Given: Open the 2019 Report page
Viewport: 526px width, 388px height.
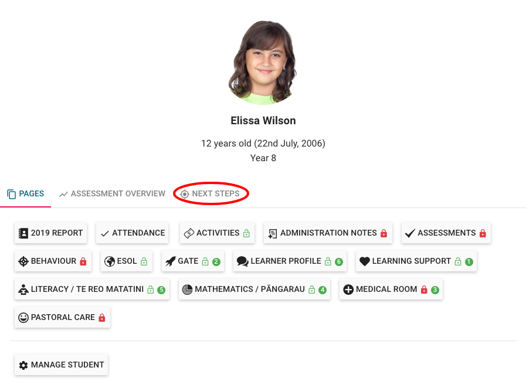Looking at the screenshot, I should pyautogui.click(x=51, y=233).
